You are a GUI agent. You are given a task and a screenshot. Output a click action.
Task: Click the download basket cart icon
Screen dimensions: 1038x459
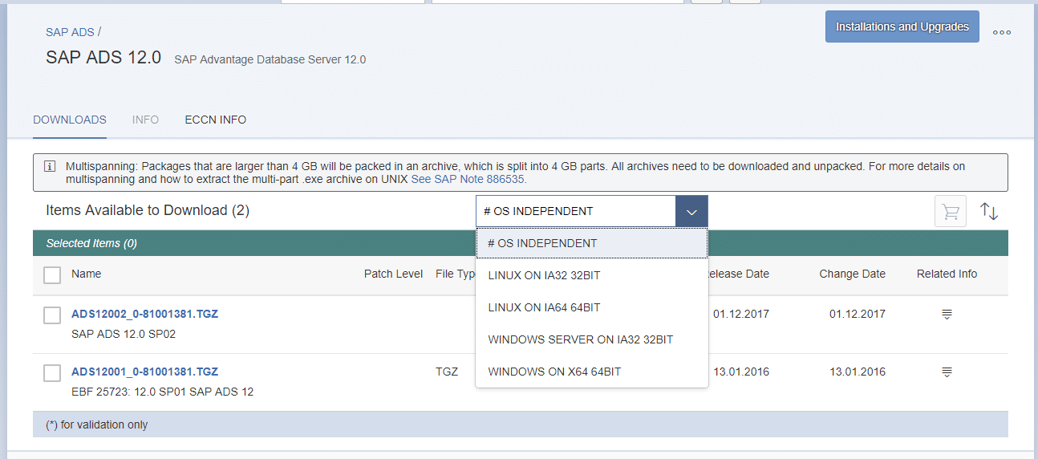951,212
